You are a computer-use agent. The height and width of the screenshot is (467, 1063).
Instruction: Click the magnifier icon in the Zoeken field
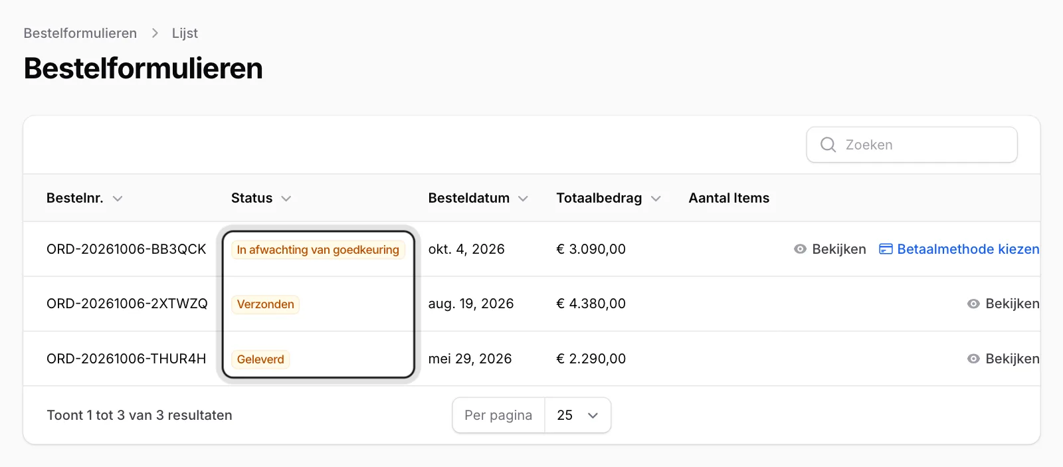pyautogui.click(x=828, y=145)
